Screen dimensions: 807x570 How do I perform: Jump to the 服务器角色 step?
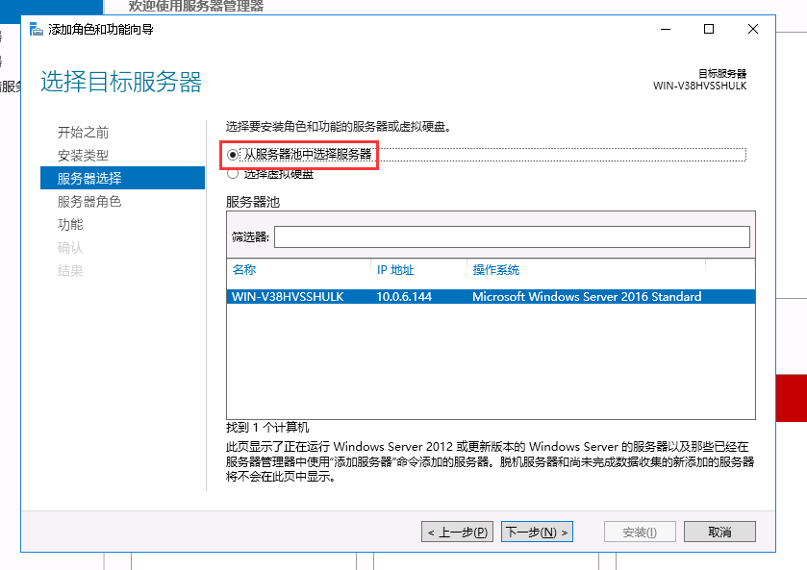(89, 202)
